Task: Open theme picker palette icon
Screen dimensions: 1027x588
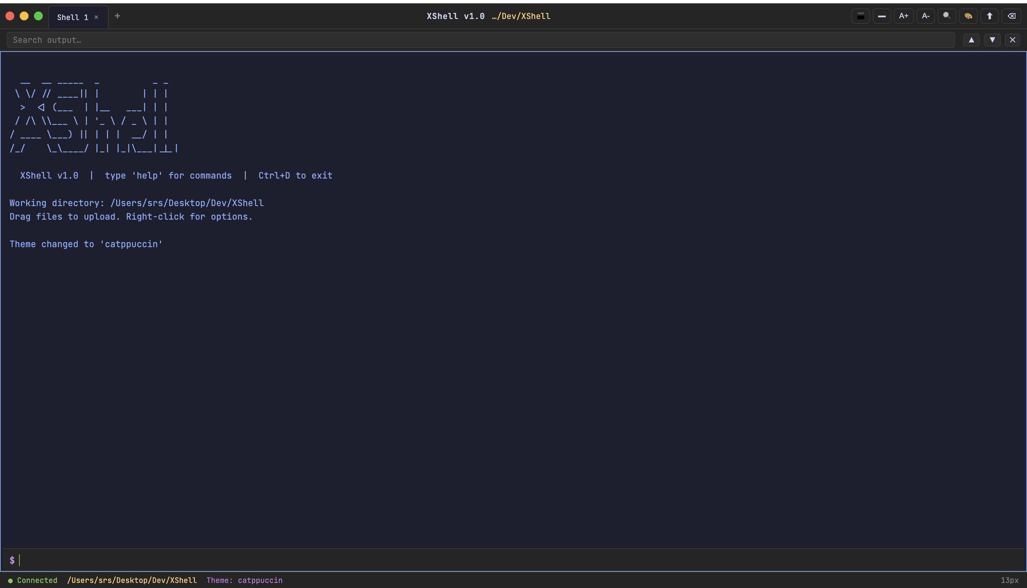Action: 969,16
